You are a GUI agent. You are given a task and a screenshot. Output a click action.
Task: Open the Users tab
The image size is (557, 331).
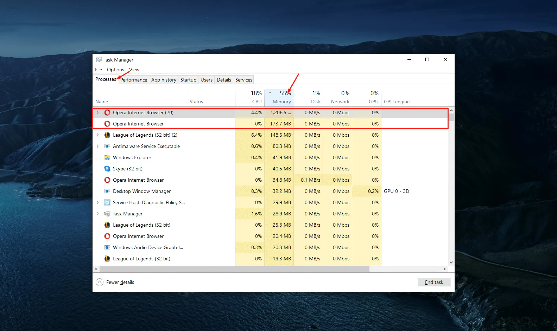207,80
